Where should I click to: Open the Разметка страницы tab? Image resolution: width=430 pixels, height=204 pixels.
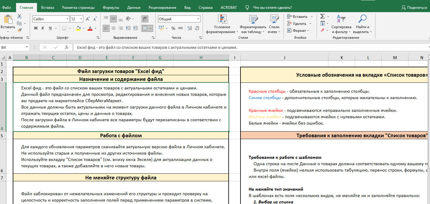pos(78,7)
